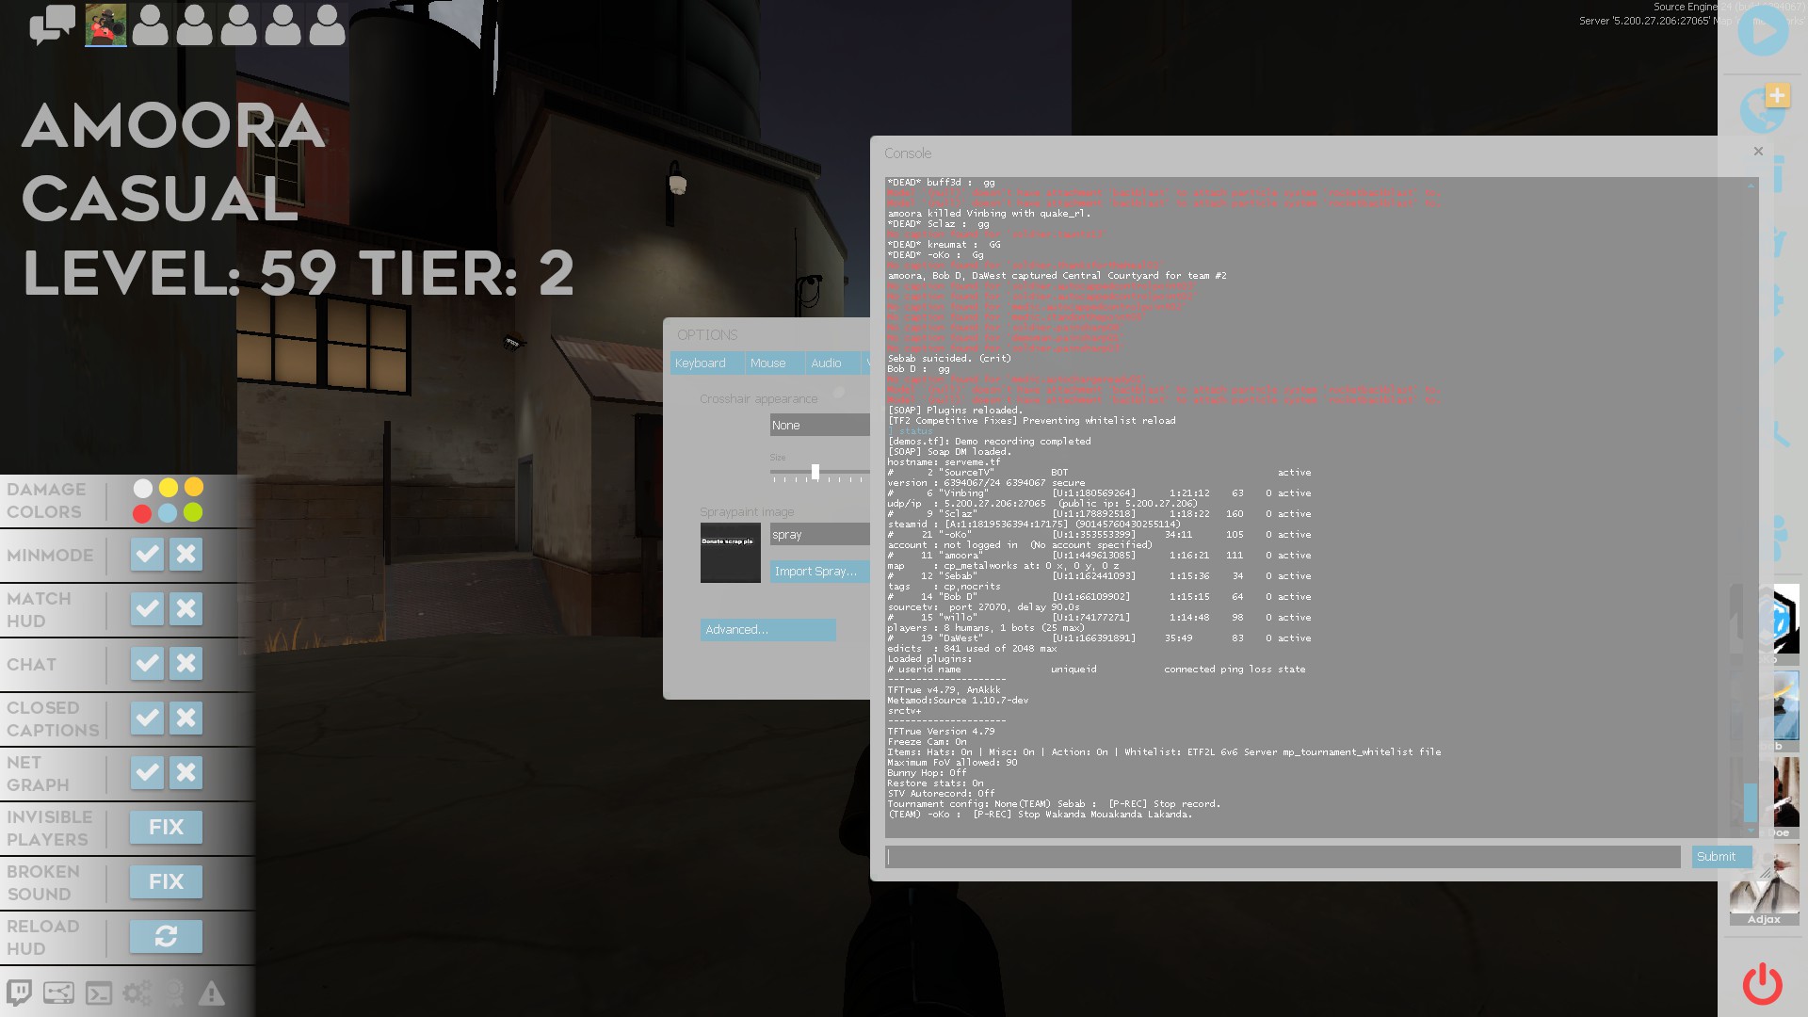Click the developer console terminal icon

[99, 993]
